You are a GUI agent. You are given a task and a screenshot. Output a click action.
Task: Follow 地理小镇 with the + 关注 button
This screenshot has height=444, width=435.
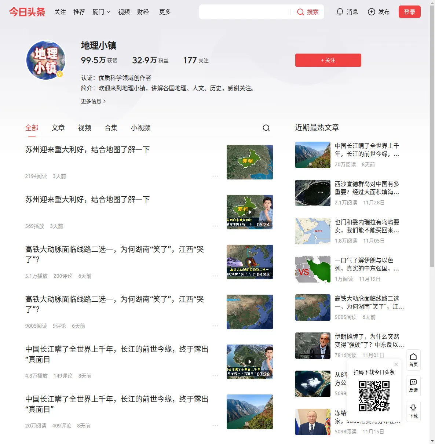coord(328,60)
